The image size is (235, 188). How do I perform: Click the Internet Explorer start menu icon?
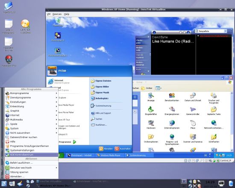pyautogui.click(x=51, y=82)
